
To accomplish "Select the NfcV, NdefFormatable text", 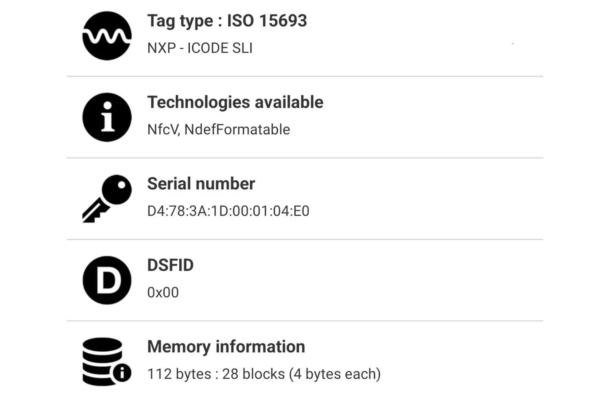I will [x=218, y=129].
